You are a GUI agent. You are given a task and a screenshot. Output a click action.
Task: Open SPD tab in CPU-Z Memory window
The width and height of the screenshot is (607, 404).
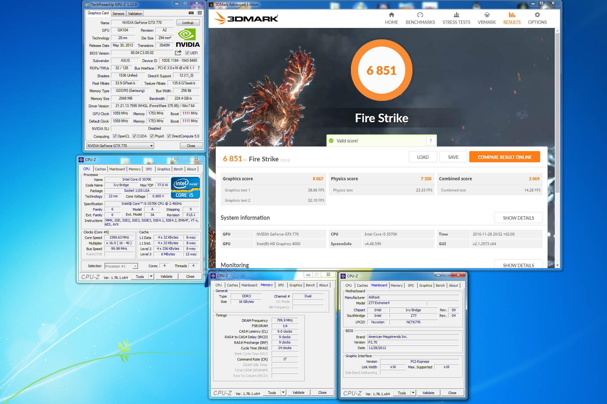click(281, 285)
